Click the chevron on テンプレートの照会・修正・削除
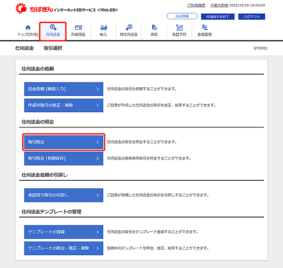The height and width of the screenshot is (268, 283). pyautogui.click(x=98, y=249)
